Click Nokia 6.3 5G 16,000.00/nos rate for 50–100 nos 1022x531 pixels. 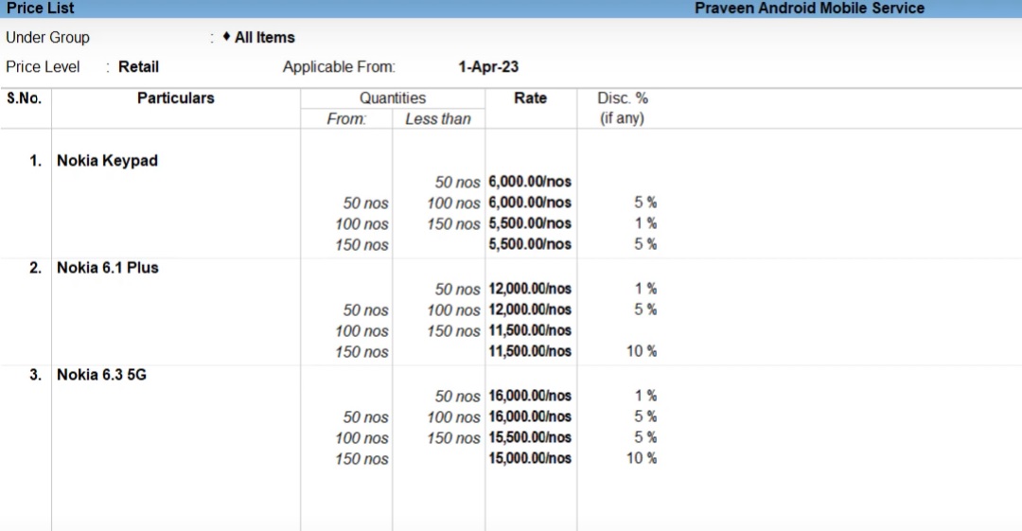(x=530, y=416)
